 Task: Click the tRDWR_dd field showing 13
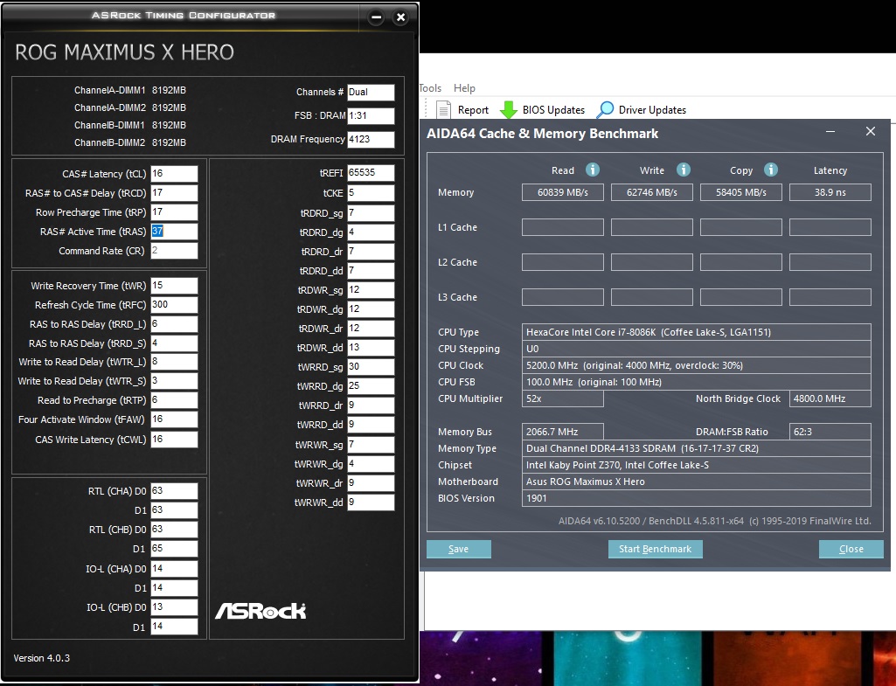tap(371, 347)
